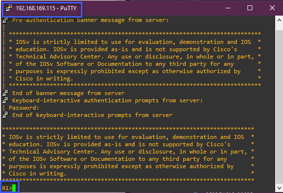
Task: Click the R1> prompt text
Action: click(7, 188)
